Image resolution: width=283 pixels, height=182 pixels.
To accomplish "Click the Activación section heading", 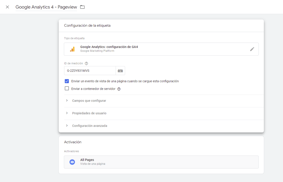I will [x=73, y=142].
